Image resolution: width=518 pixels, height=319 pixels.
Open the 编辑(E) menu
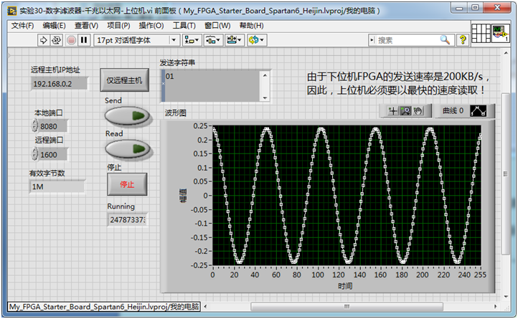[x=54, y=26]
